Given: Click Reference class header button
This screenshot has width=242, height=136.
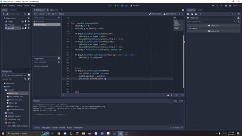Looking at the screenshot, I should point(213,31).
